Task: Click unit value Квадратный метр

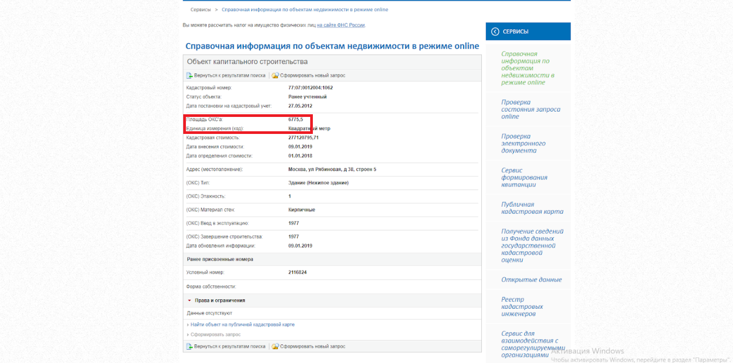Action: 309,129
